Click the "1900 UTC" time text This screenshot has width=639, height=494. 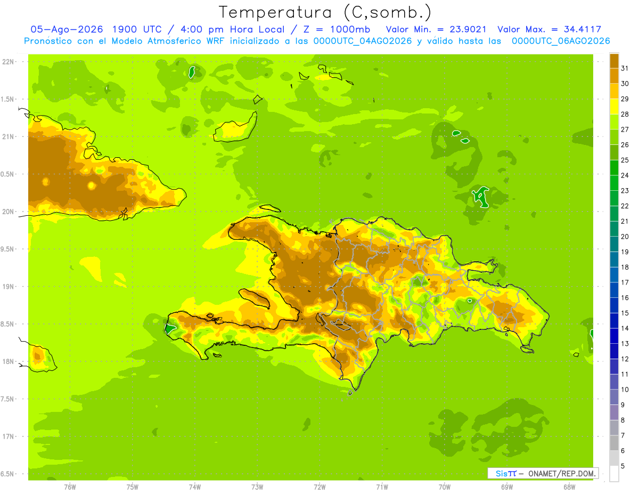tap(138, 29)
